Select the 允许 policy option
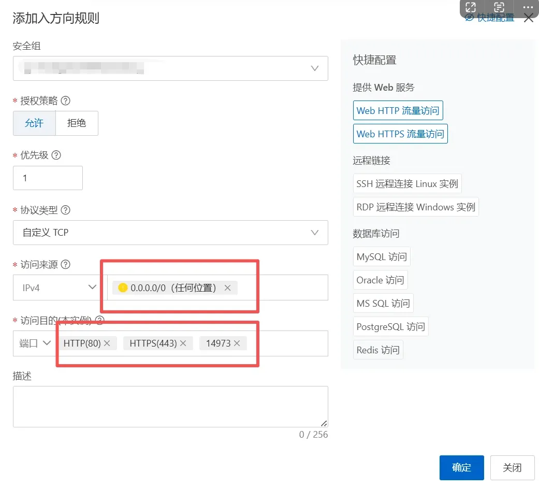539x488 pixels. [34, 123]
